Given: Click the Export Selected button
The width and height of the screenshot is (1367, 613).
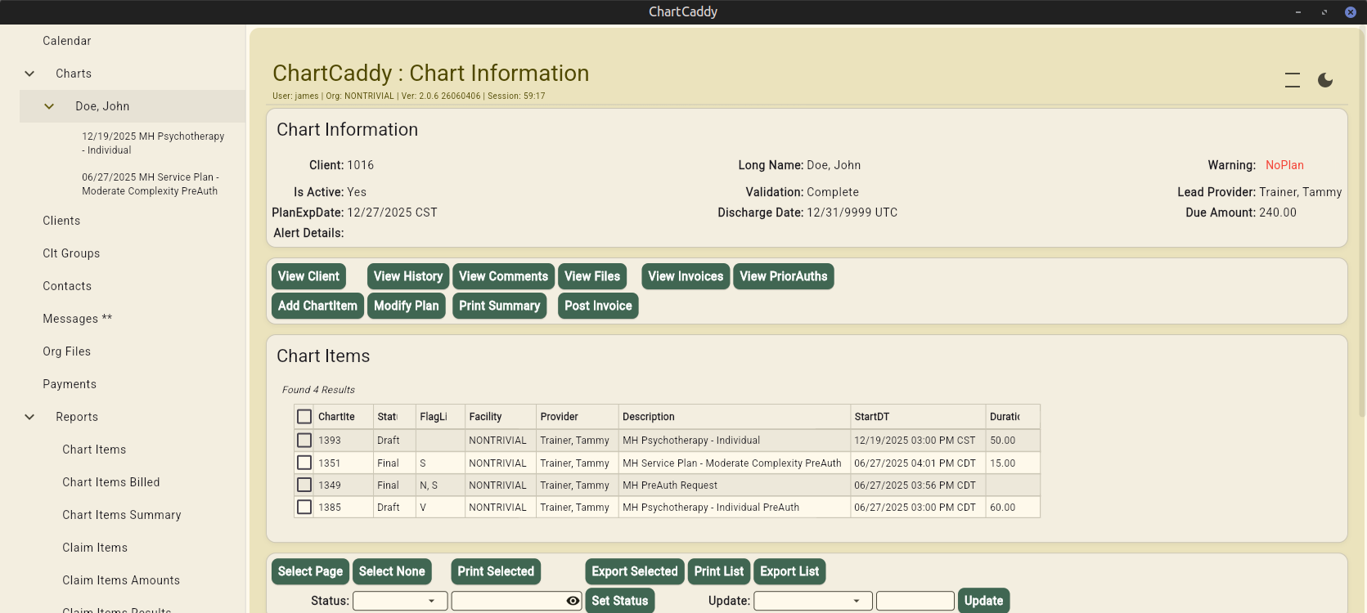Looking at the screenshot, I should tap(635, 571).
